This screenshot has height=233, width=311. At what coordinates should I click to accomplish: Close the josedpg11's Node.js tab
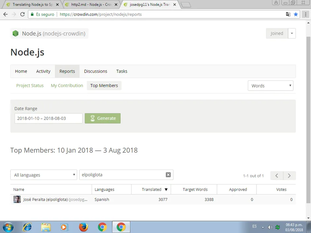point(175,4)
